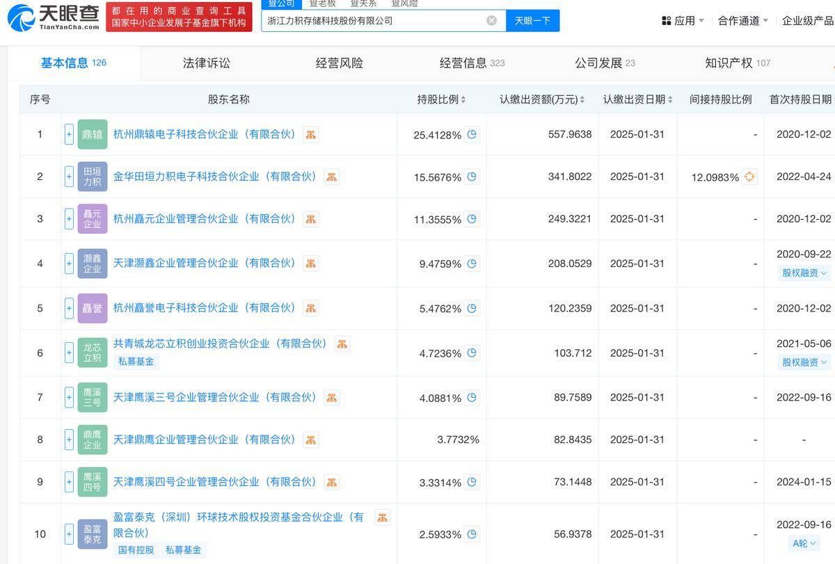This screenshot has height=564, width=835.
Task: View shareholding history icon next to 11.3555%
Action: [472, 219]
